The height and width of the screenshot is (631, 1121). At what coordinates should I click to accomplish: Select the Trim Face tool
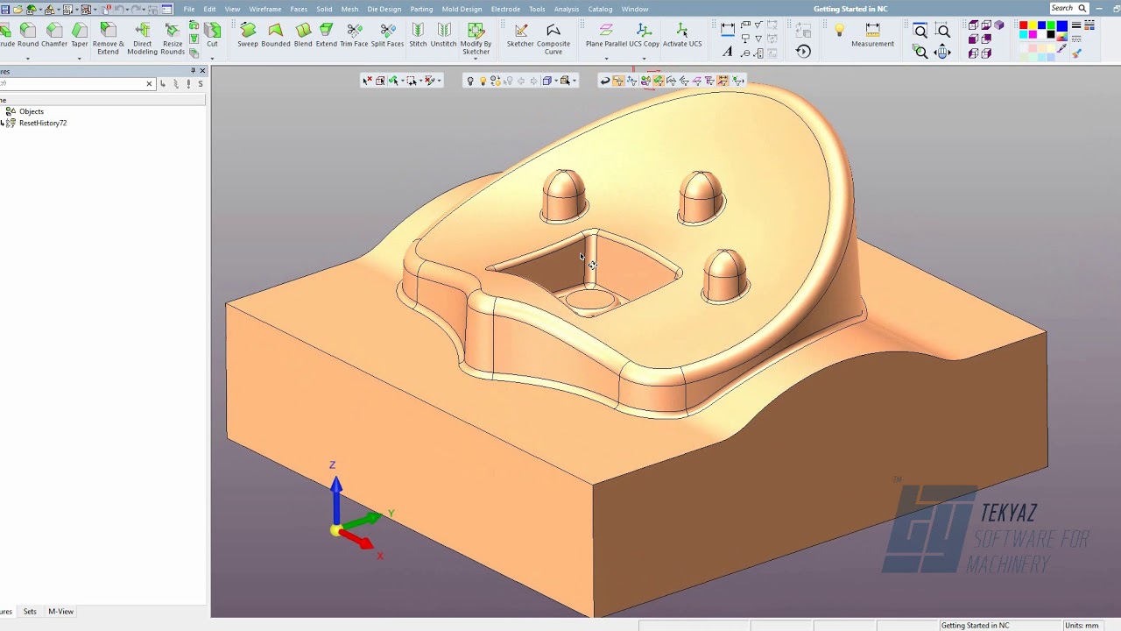tap(355, 35)
